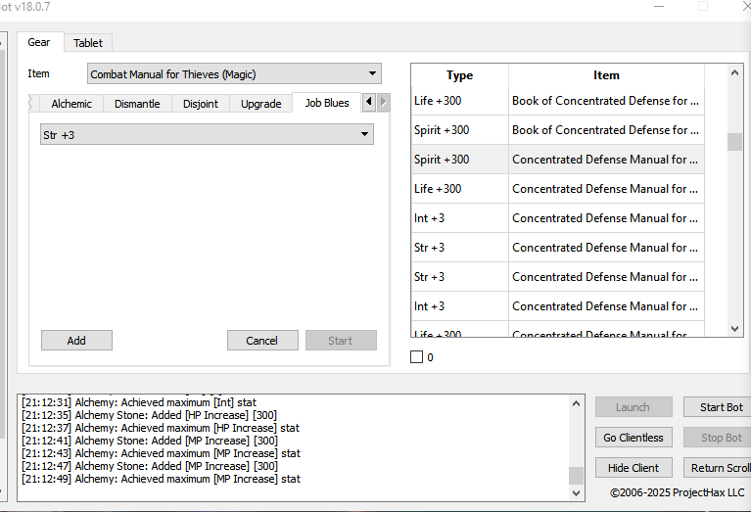
Task: Select the highlighted Spirit +300 row
Action: tap(556, 160)
